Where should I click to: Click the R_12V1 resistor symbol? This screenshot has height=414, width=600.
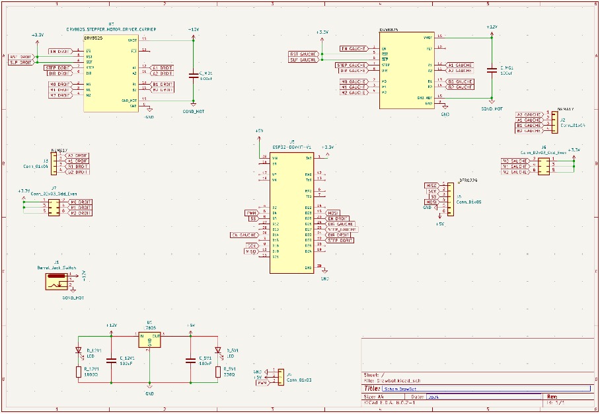coord(79,372)
